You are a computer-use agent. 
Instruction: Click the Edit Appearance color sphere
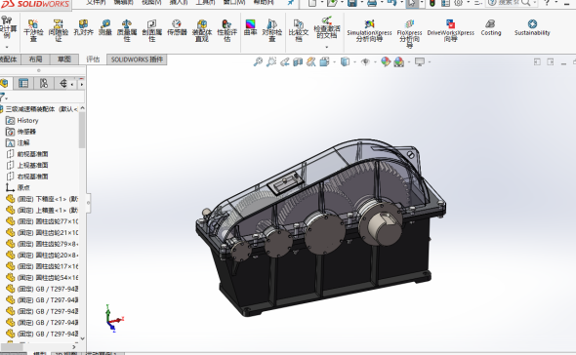[386, 61]
